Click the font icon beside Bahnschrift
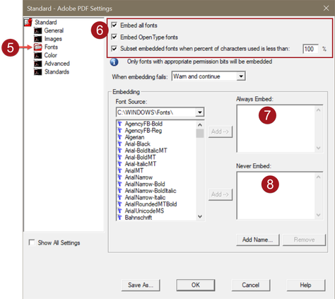The image size is (335, 299). click(120, 217)
